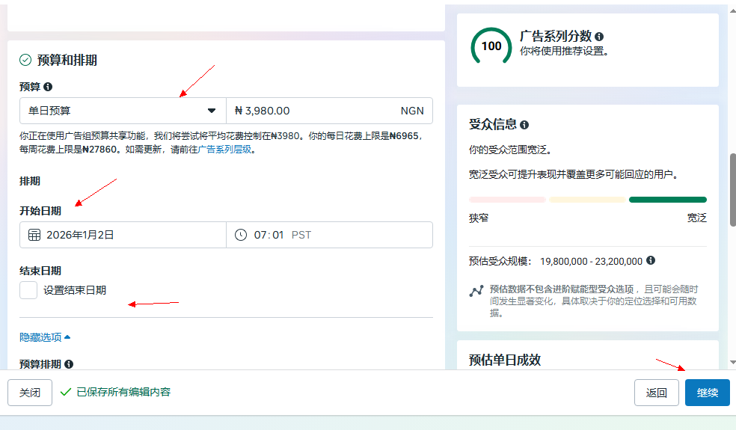Click the ₦3,980.00 budget amount field
Image resolution: width=736 pixels, height=430 pixels.
(x=314, y=111)
